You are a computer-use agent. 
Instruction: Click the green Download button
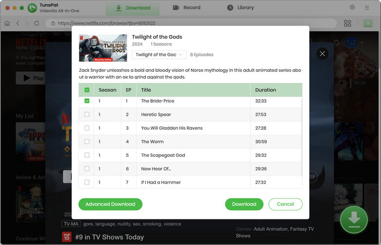coord(244,204)
